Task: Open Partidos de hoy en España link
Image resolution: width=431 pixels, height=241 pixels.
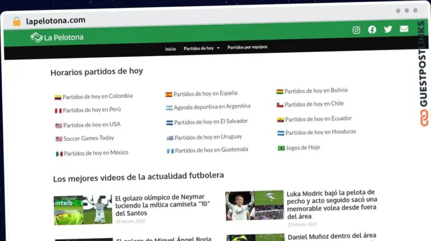Action: click(x=205, y=94)
